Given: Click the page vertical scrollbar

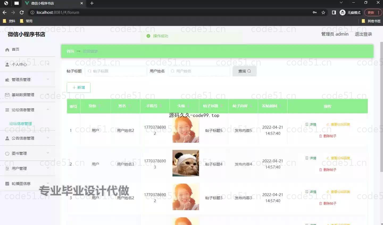Looking at the screenshot, I should pos(381,107).
